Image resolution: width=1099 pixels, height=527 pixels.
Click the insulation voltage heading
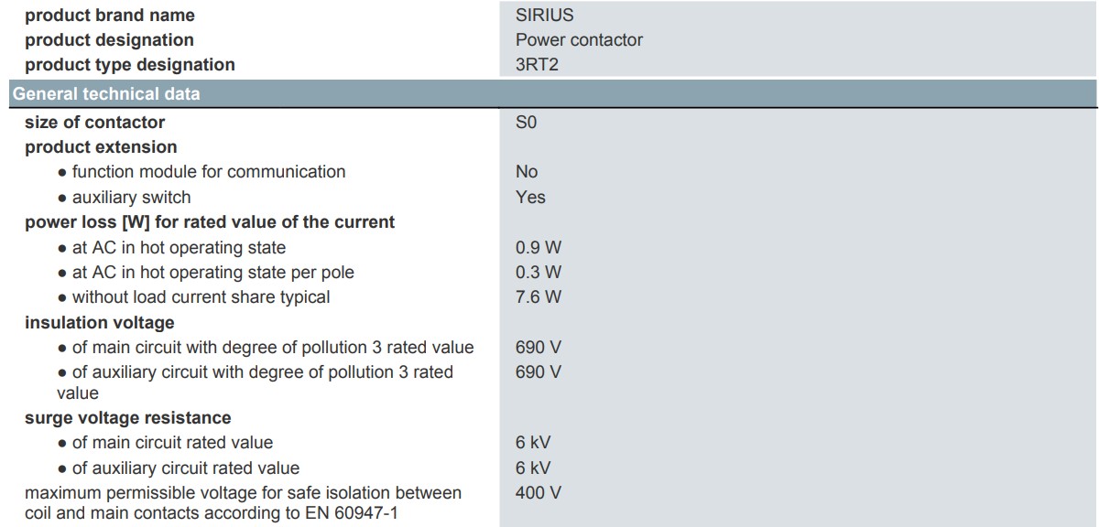pos(100,323)
